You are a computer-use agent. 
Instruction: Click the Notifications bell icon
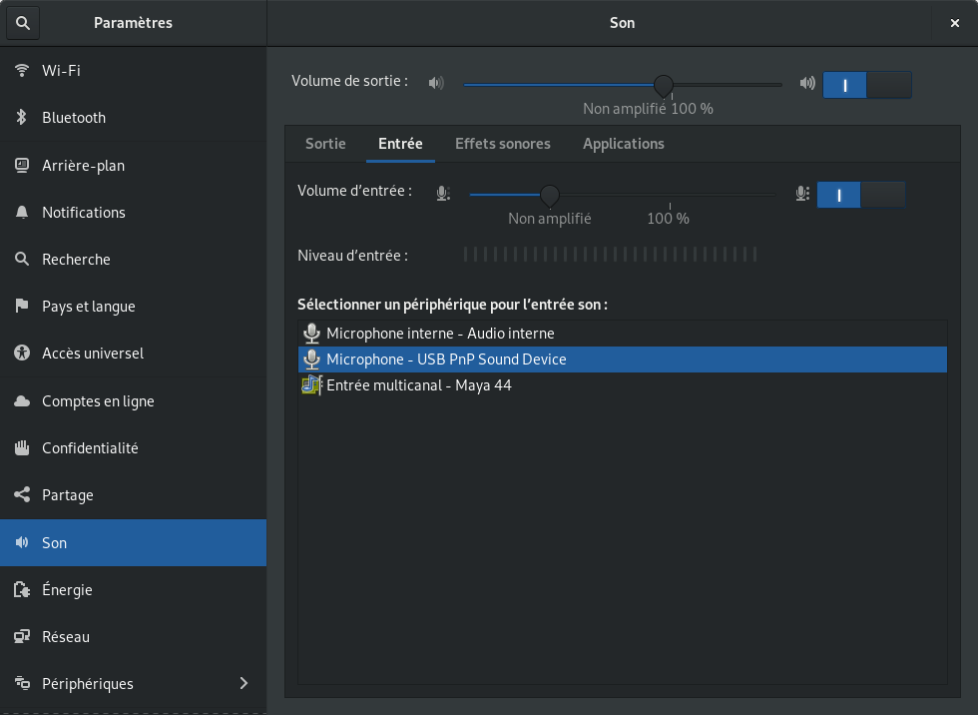click(x=22, y=213)
